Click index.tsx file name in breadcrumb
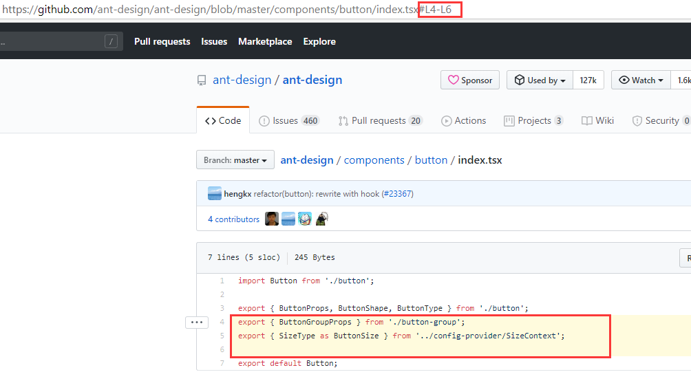691x381 pixels. pos(480,160)
